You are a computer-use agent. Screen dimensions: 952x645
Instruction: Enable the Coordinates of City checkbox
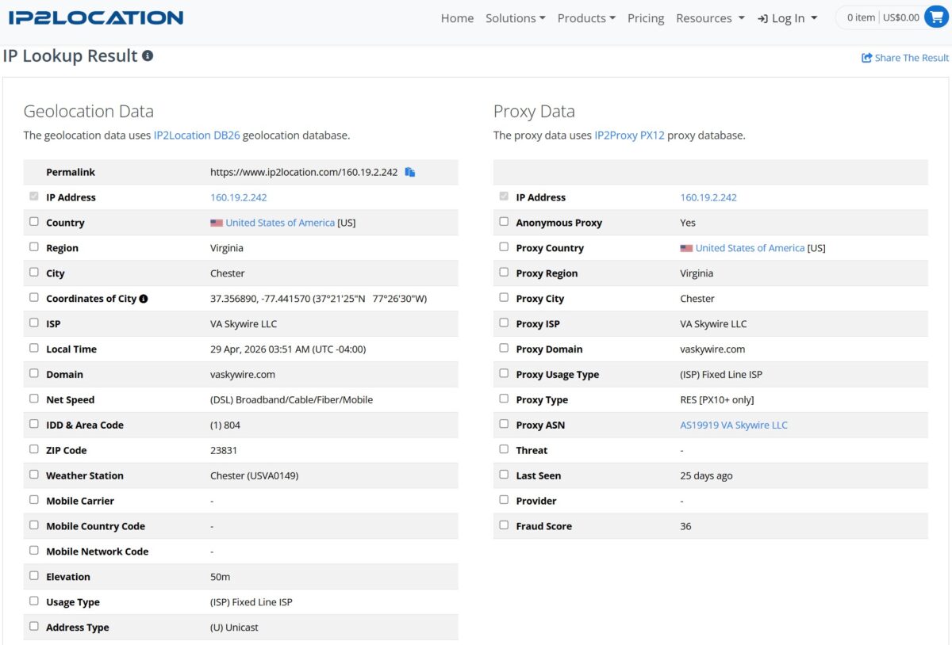coord(34,298)
